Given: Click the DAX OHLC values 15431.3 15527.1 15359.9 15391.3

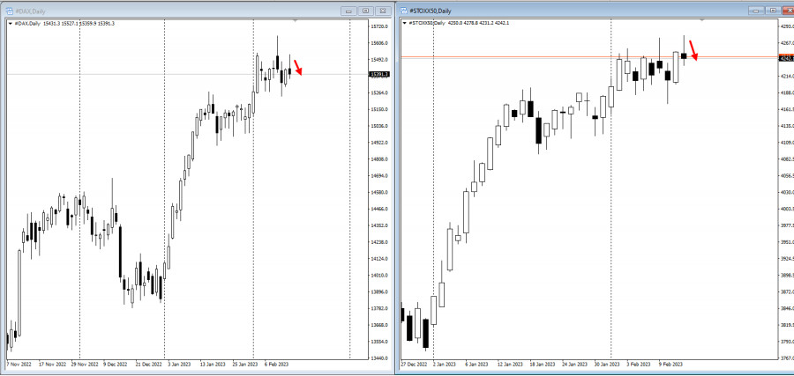Looking at the screenshot, I should pyautogui.click(x=80, y=24).
